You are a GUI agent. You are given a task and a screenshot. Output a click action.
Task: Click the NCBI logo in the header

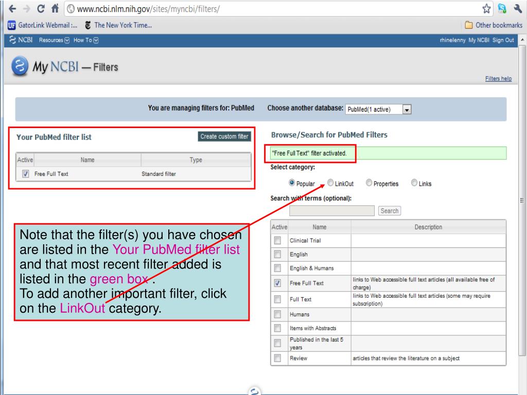[x=21, y=40]
